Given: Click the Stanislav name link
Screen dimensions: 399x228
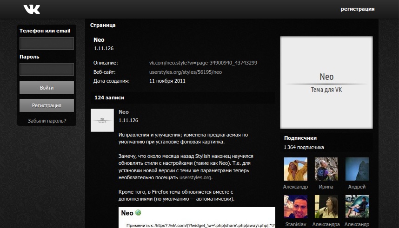Looking at the screenshot, I should (x=296, y=224).
